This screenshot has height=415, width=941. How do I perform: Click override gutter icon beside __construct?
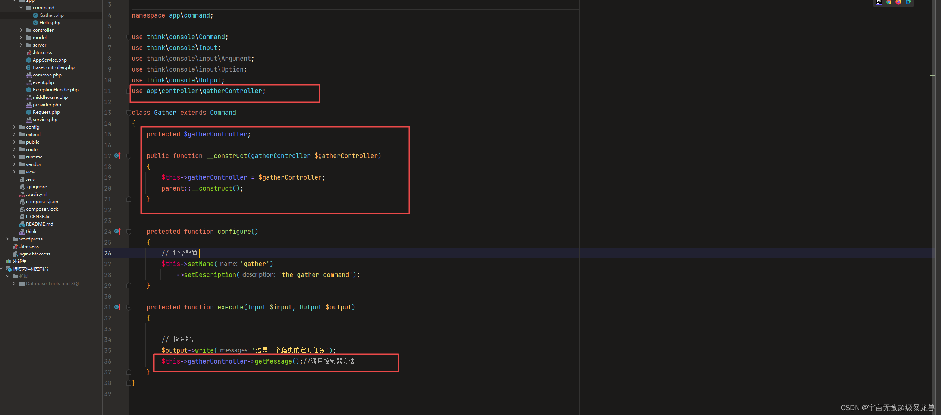[117, 155]
